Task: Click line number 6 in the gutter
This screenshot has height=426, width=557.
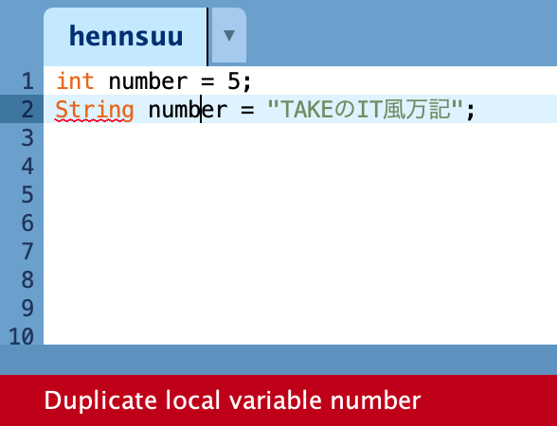Action: click(27, 223)
